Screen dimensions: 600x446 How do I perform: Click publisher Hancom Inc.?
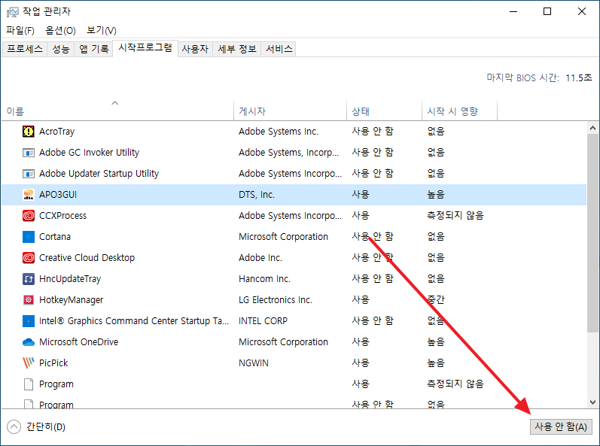(264, 278)
